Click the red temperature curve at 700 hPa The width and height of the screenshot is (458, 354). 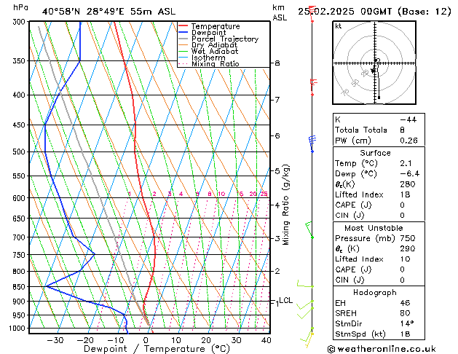click(154, 237)
